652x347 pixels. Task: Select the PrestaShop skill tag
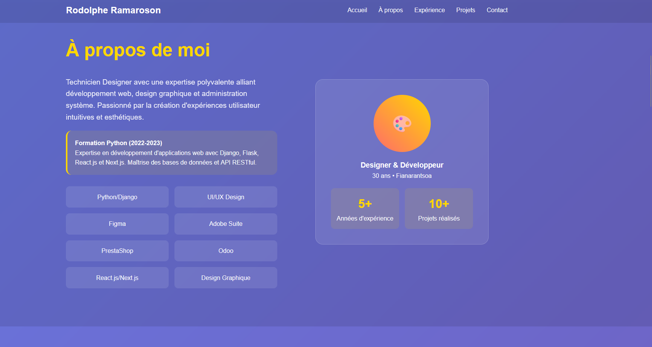click(117, 251)
